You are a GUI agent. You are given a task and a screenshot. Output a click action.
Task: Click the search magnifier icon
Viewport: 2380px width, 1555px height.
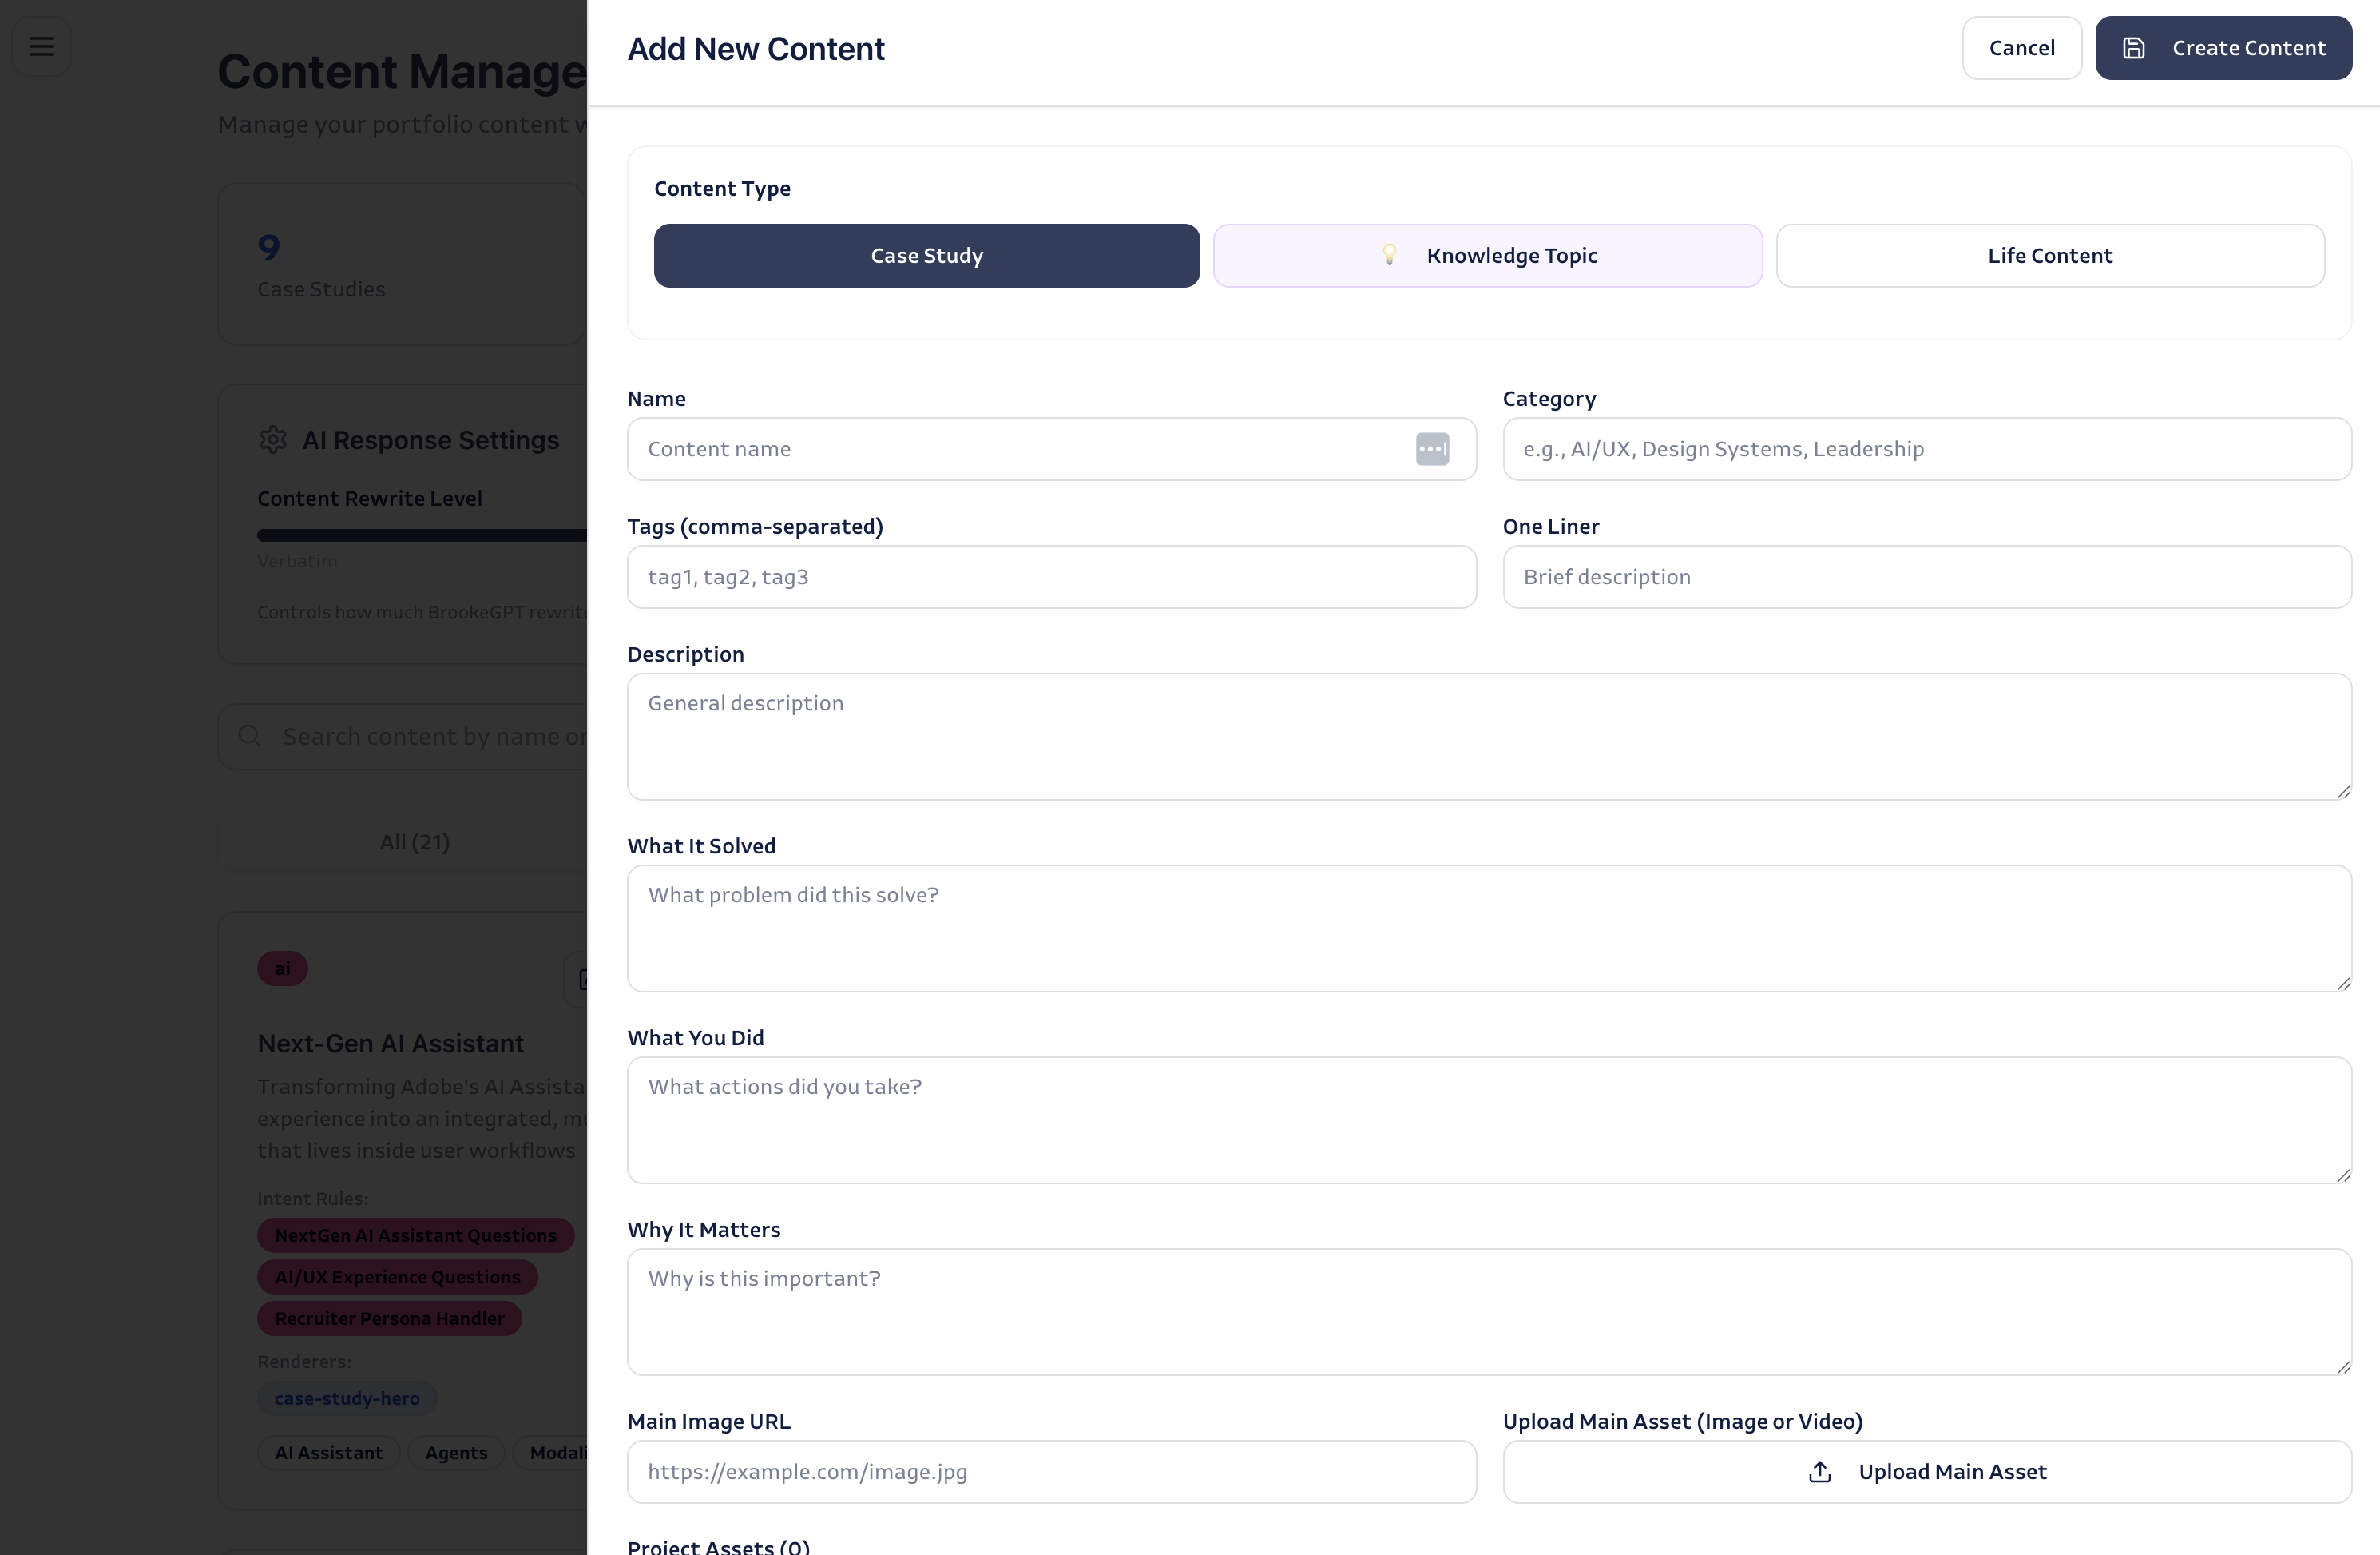tap(250, 737)
